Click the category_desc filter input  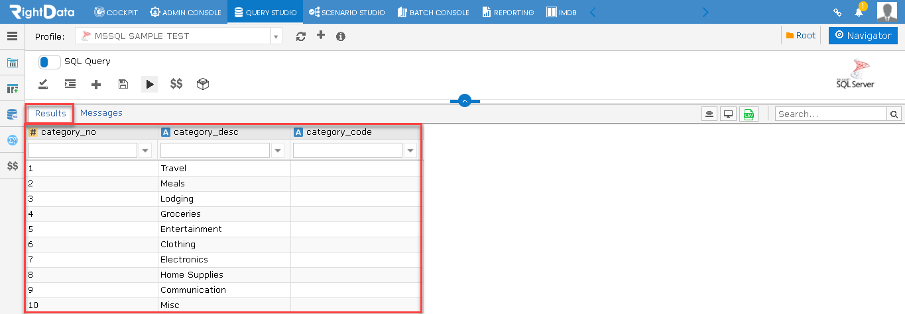pyautogui.click(x=215, y=151)
